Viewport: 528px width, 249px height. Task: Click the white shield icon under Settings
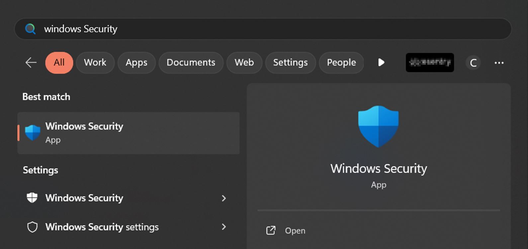tap(32, 198)
